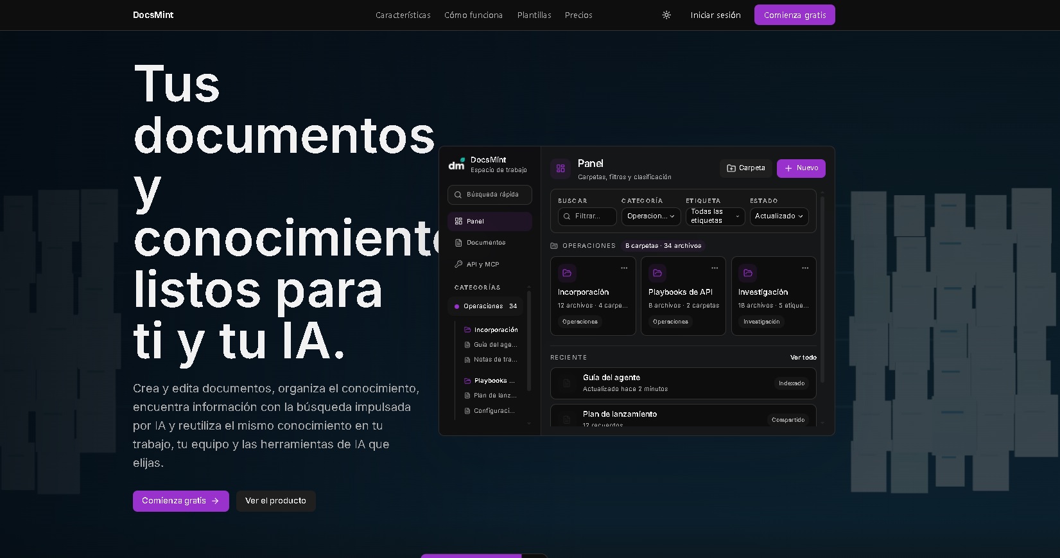
Task: Click the Ver el producto button
Action: [x=275, y=501]
